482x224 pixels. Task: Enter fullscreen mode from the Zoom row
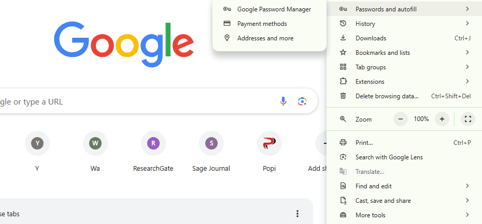click(x=468, y=119)
